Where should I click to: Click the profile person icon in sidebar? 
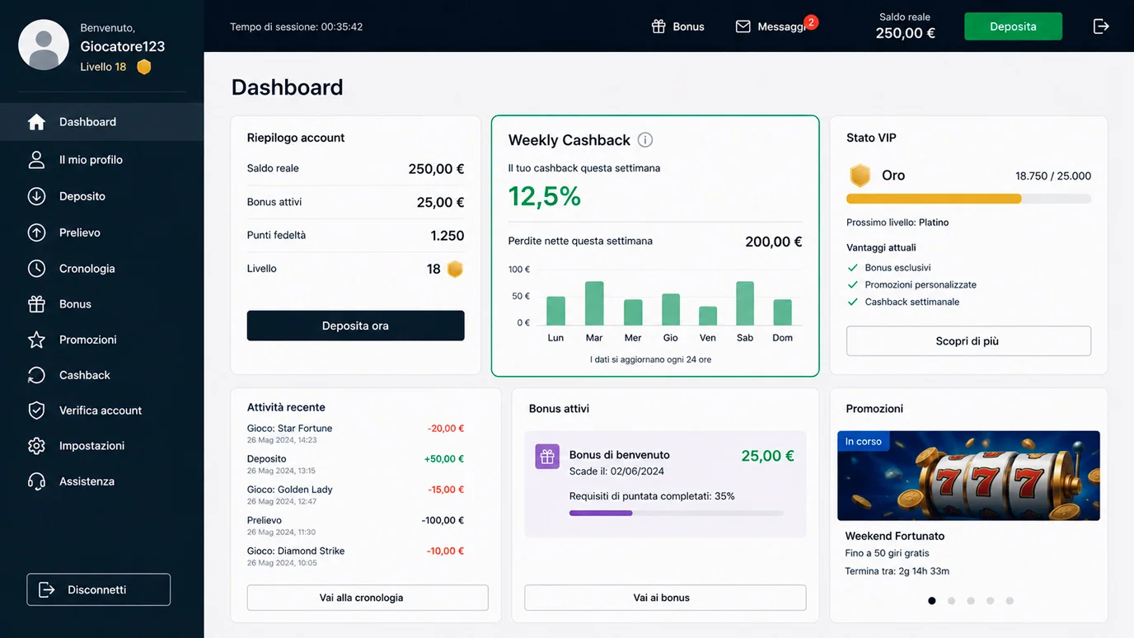point(36,160)
